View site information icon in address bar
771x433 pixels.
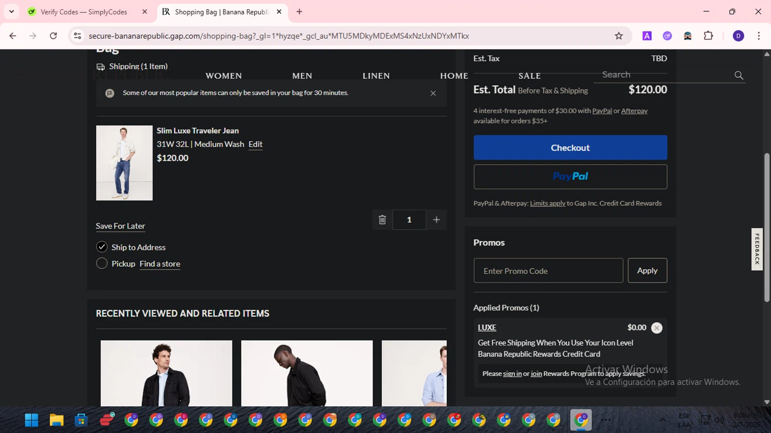pyautogui.click(x=78, y=35)
